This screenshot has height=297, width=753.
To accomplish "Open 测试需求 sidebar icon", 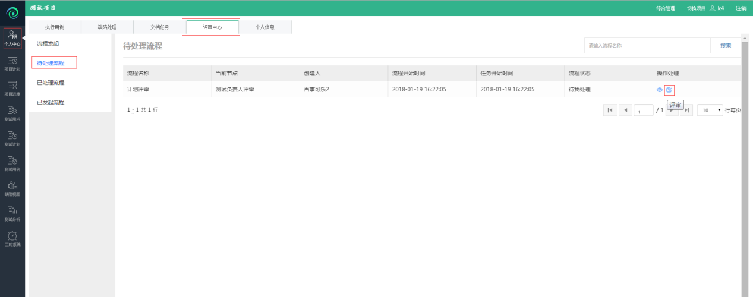I will pyautogui.click(x=12, y=113).
